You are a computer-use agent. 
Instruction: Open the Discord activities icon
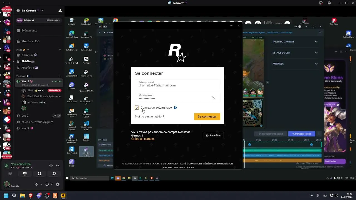(x=39, y=174)
